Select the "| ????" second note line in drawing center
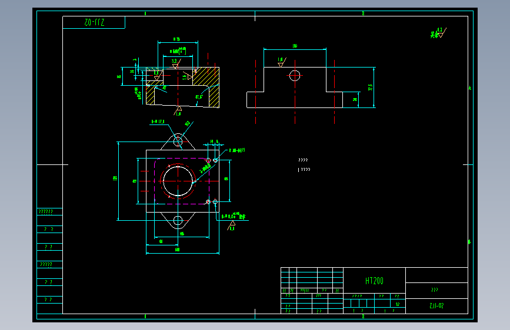Viewport: 510px width, 330px height. (x=304, y=170)
